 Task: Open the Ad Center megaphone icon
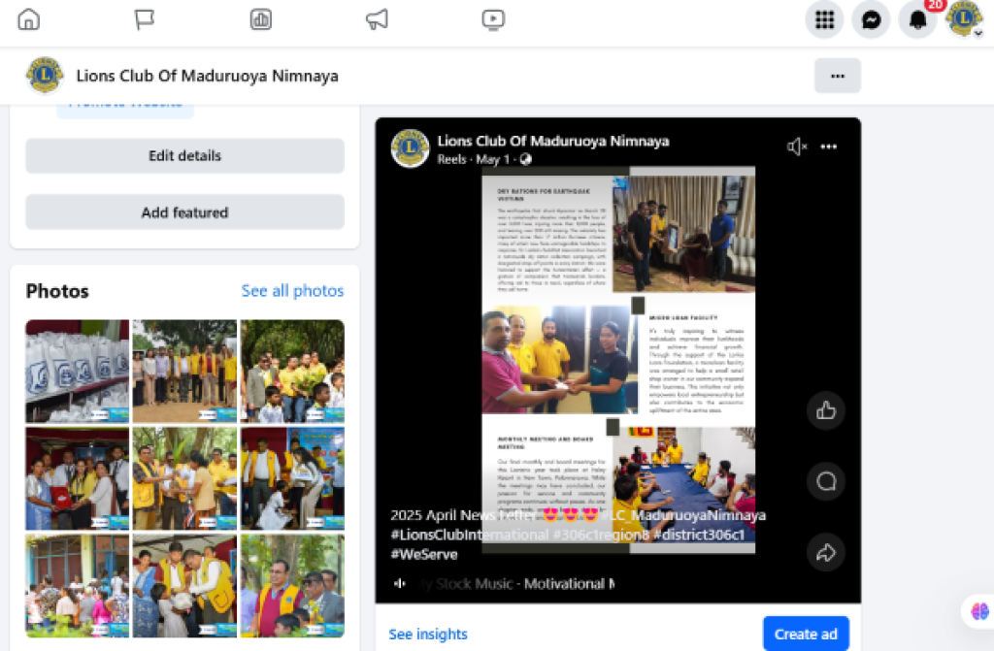pos(378,19)
